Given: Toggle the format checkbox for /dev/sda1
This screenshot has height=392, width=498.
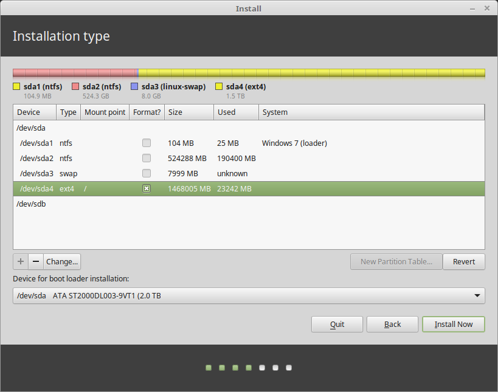Looking at the screenshot, I should click(x=147, y=143).
